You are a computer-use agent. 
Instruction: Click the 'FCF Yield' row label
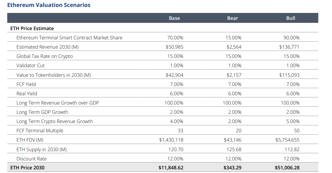coord(26,84)
